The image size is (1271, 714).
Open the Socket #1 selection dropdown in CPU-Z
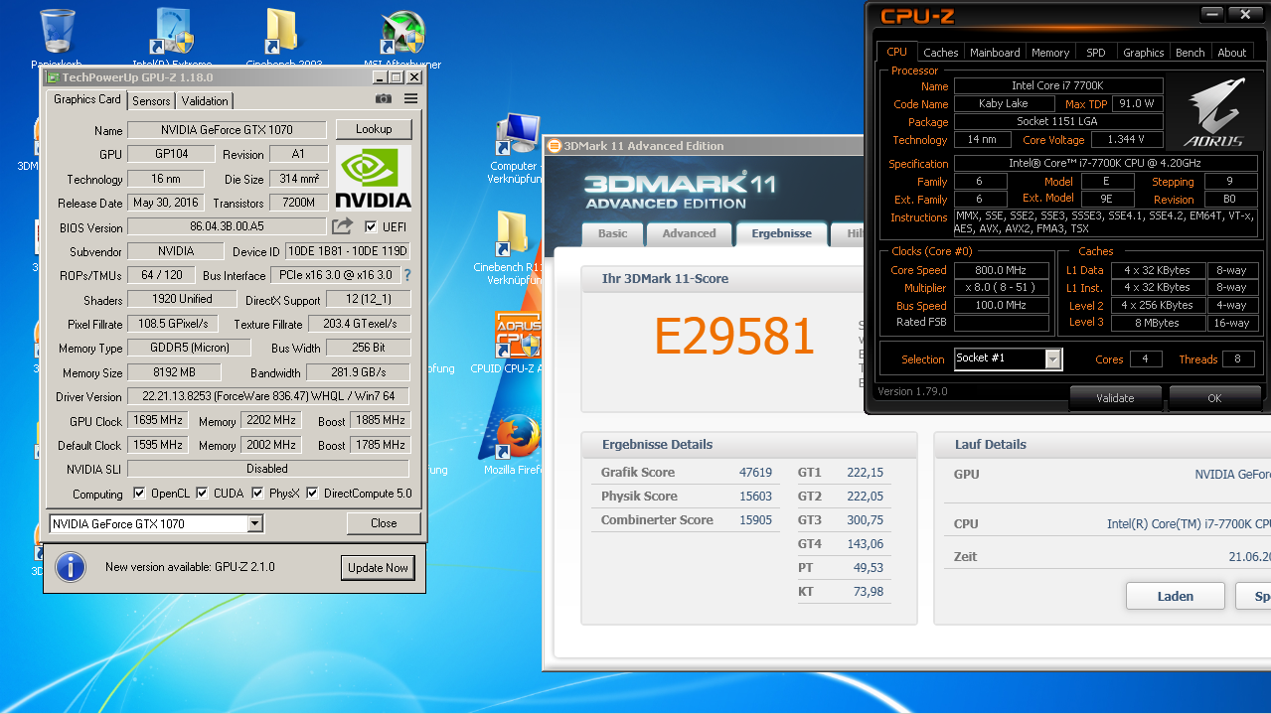tap(1008, 358)
